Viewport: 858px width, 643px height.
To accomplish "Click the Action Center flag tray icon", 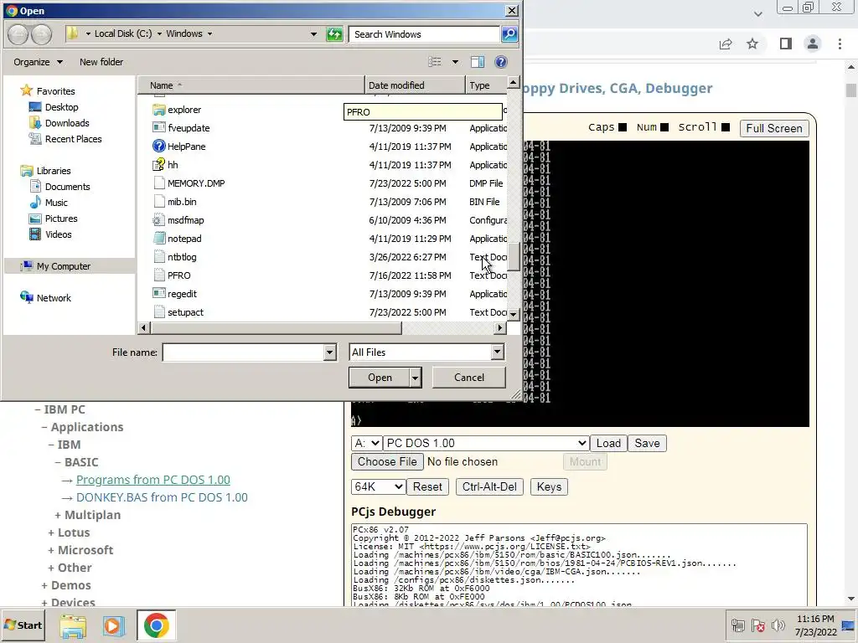I will [x=757, y=625].
